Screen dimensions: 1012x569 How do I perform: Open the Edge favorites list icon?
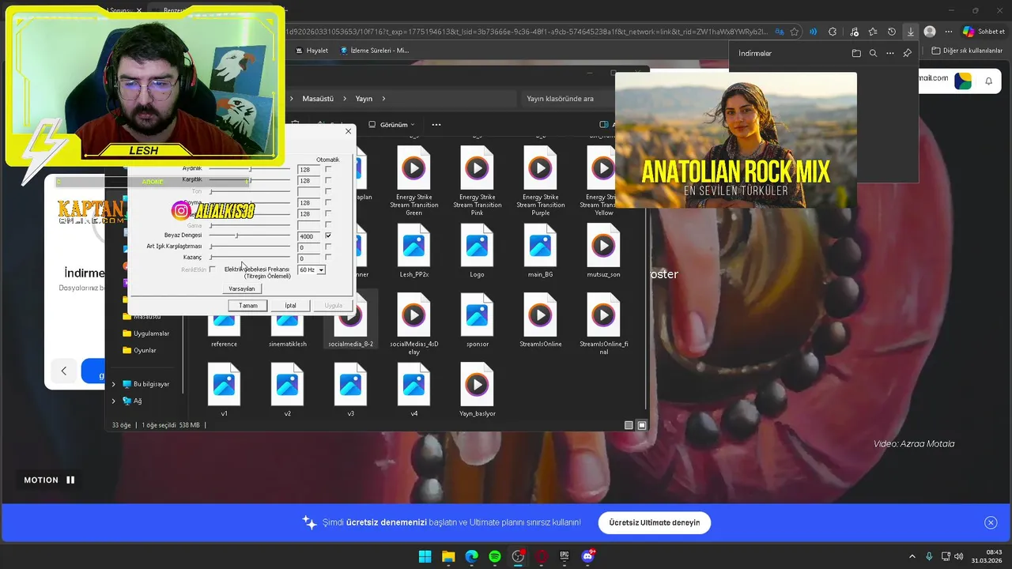click(873, 32)
